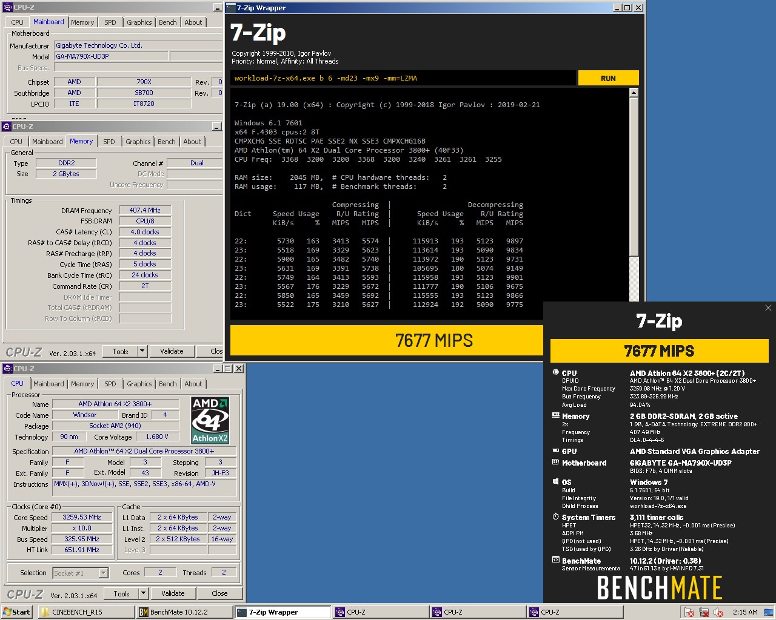Click the CPU/8 FSB:DRAM value
This screenshot has width=776, height=620.
[145, 221]
